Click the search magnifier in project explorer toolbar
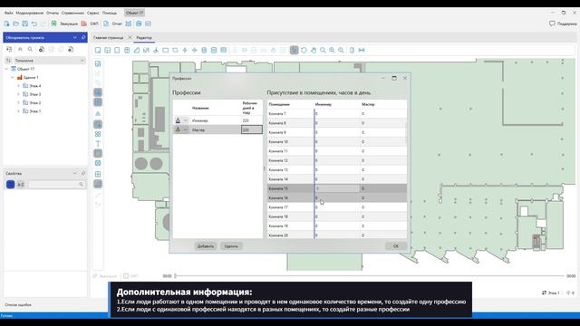Viewport: 580px width, 326px height. (30, 49)
